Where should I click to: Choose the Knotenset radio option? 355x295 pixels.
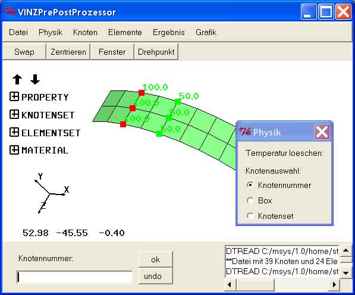pyautogui.click(x=250, y=216)
